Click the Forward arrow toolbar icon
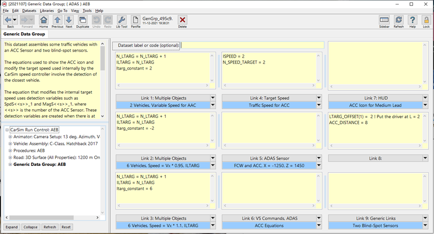Screen dimensions: 434x234 (x=25, y=20)
